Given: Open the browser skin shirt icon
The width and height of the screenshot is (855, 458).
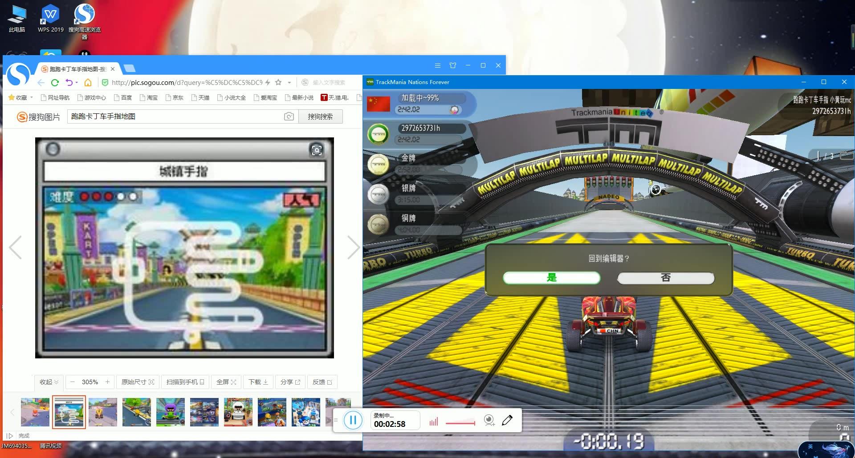Looking at the screenshot, I should (453, 65).
